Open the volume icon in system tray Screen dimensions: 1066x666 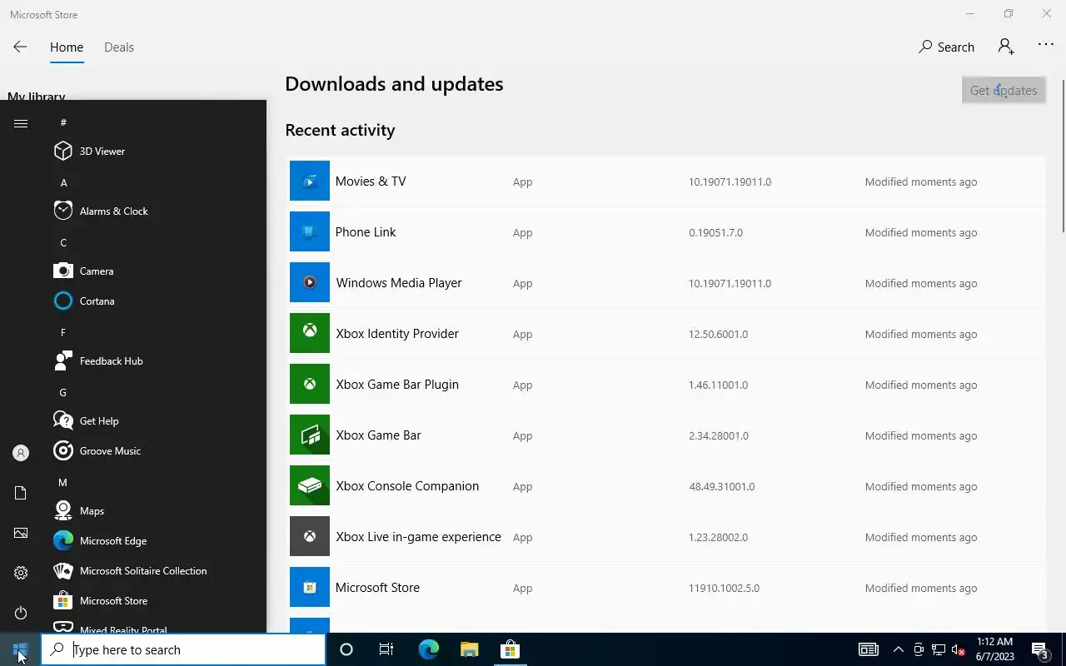pos(958,649)
